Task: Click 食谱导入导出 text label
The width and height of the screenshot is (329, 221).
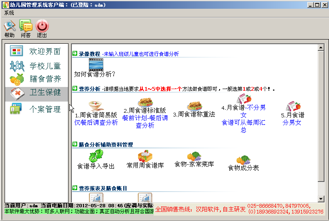Action: [x=96, y=166]
